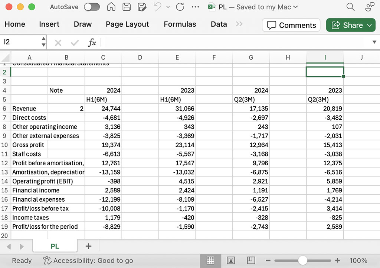Open the Formulas ribbon tab
The width and height of the screenshot is (380, 268).
click(180, 24)
